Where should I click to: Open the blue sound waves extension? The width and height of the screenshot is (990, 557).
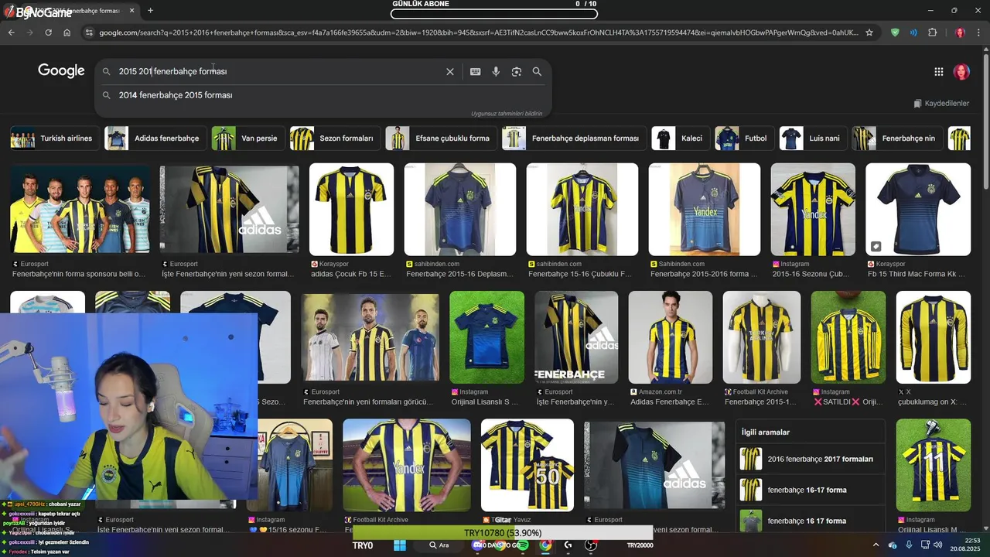coord(913,32)
